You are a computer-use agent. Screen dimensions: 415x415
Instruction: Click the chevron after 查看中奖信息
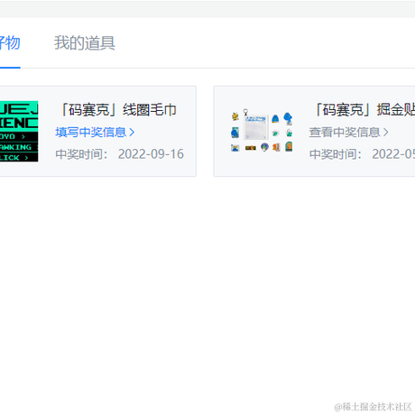tap(385, 133)
